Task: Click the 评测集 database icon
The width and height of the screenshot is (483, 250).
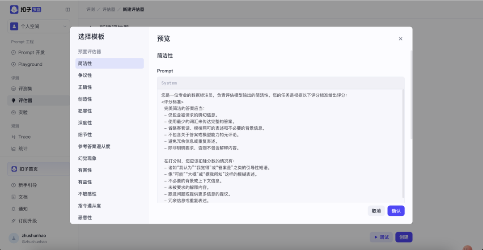Action: point(13,89)
